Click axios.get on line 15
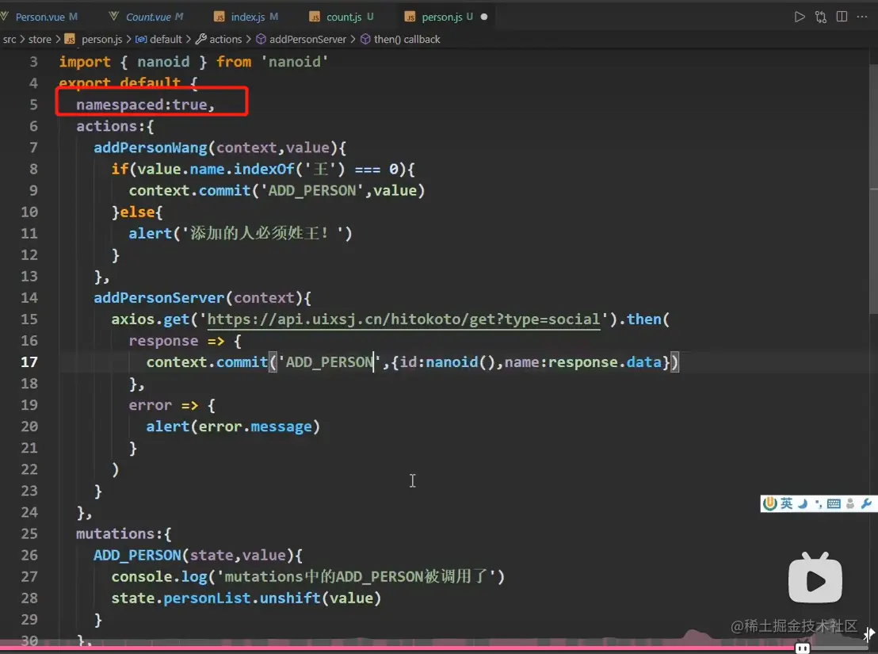 pyautogui.click(x=150, y=319)
